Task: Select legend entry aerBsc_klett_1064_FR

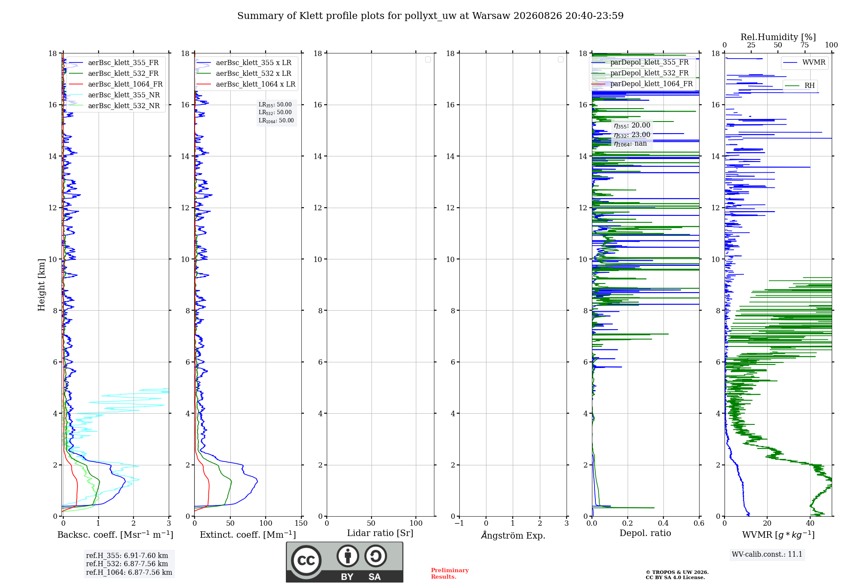Action: [115, 84]
